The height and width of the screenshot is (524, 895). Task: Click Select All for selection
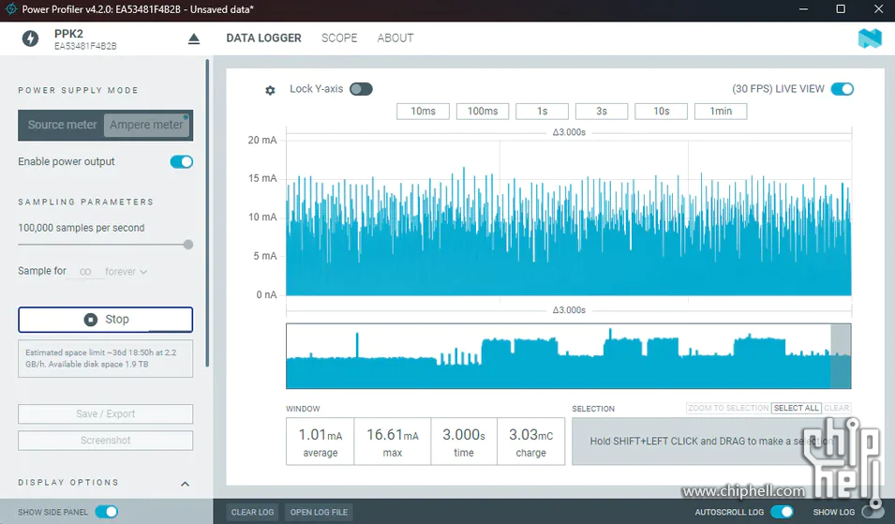pos(797,408)
